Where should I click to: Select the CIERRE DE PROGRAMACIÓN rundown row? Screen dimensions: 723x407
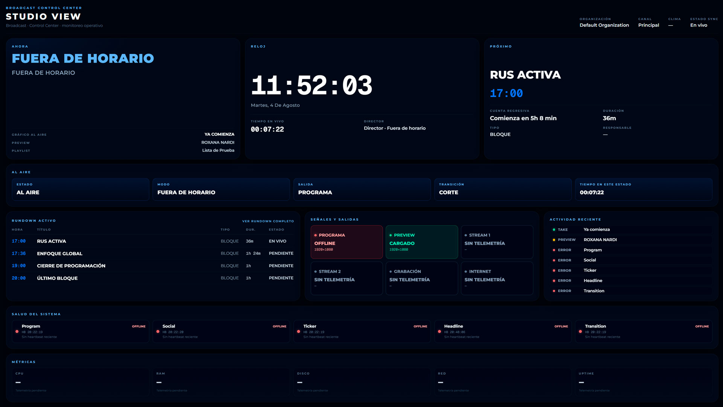click(153, 266)
